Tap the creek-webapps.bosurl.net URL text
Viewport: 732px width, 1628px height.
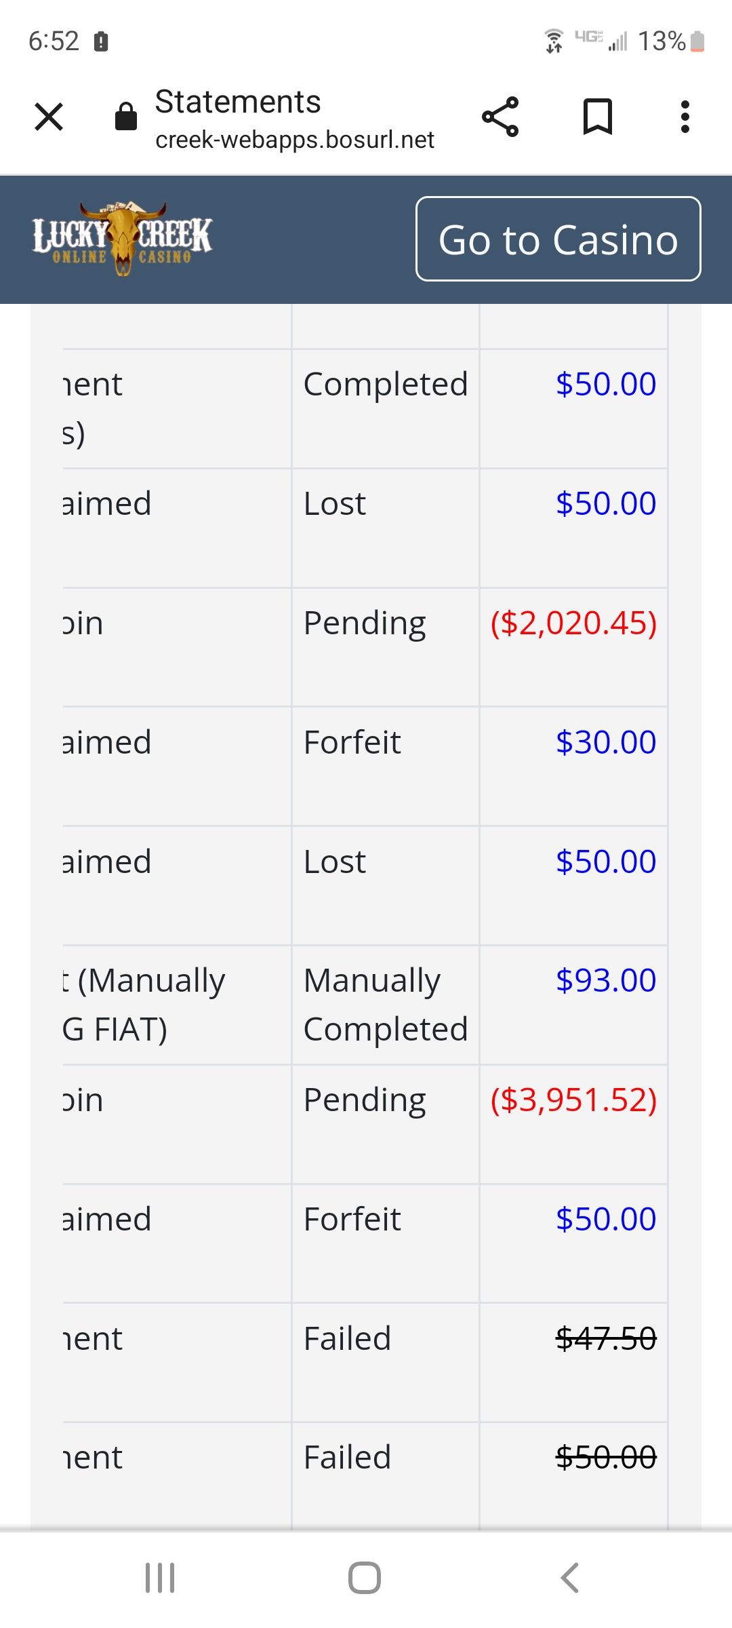tap(295, 140)
